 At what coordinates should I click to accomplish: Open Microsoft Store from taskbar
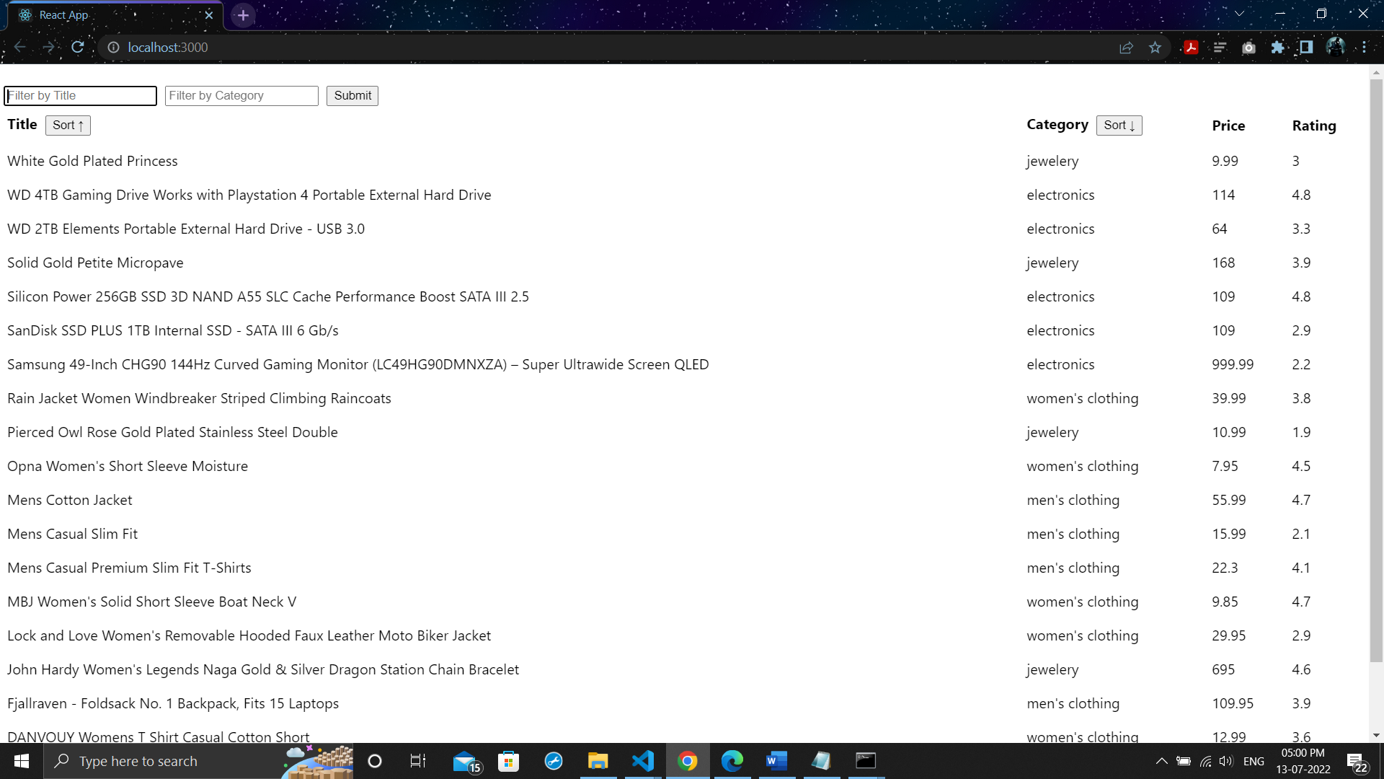click(508, 761)
